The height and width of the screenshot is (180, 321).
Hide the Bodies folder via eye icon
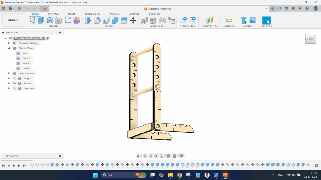click(14, 83)
